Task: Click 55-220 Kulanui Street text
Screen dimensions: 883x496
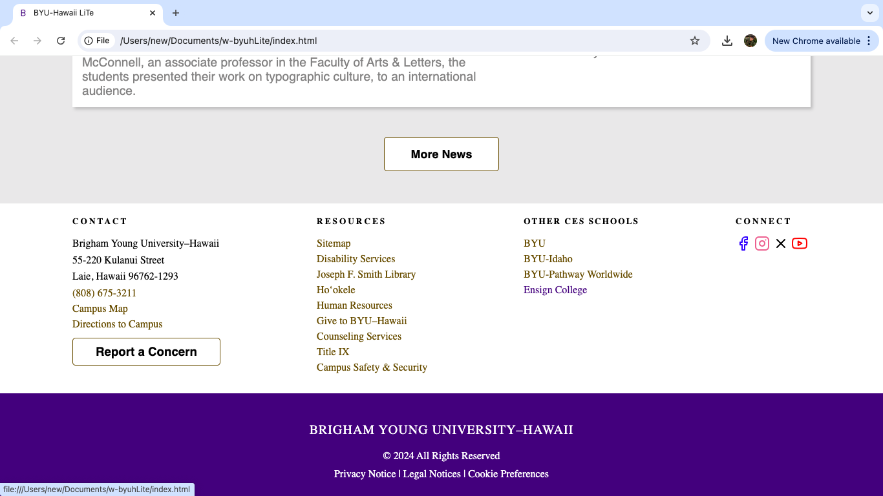Action: pos(118,260)
